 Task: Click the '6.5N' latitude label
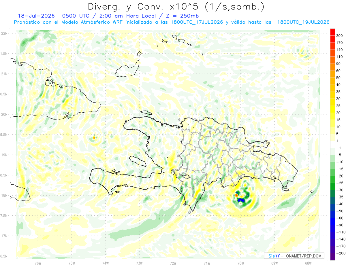point(4,256)
